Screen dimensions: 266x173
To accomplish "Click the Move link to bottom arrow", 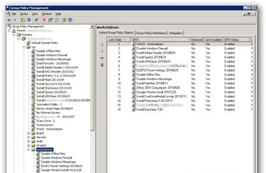I will [102, 65].
